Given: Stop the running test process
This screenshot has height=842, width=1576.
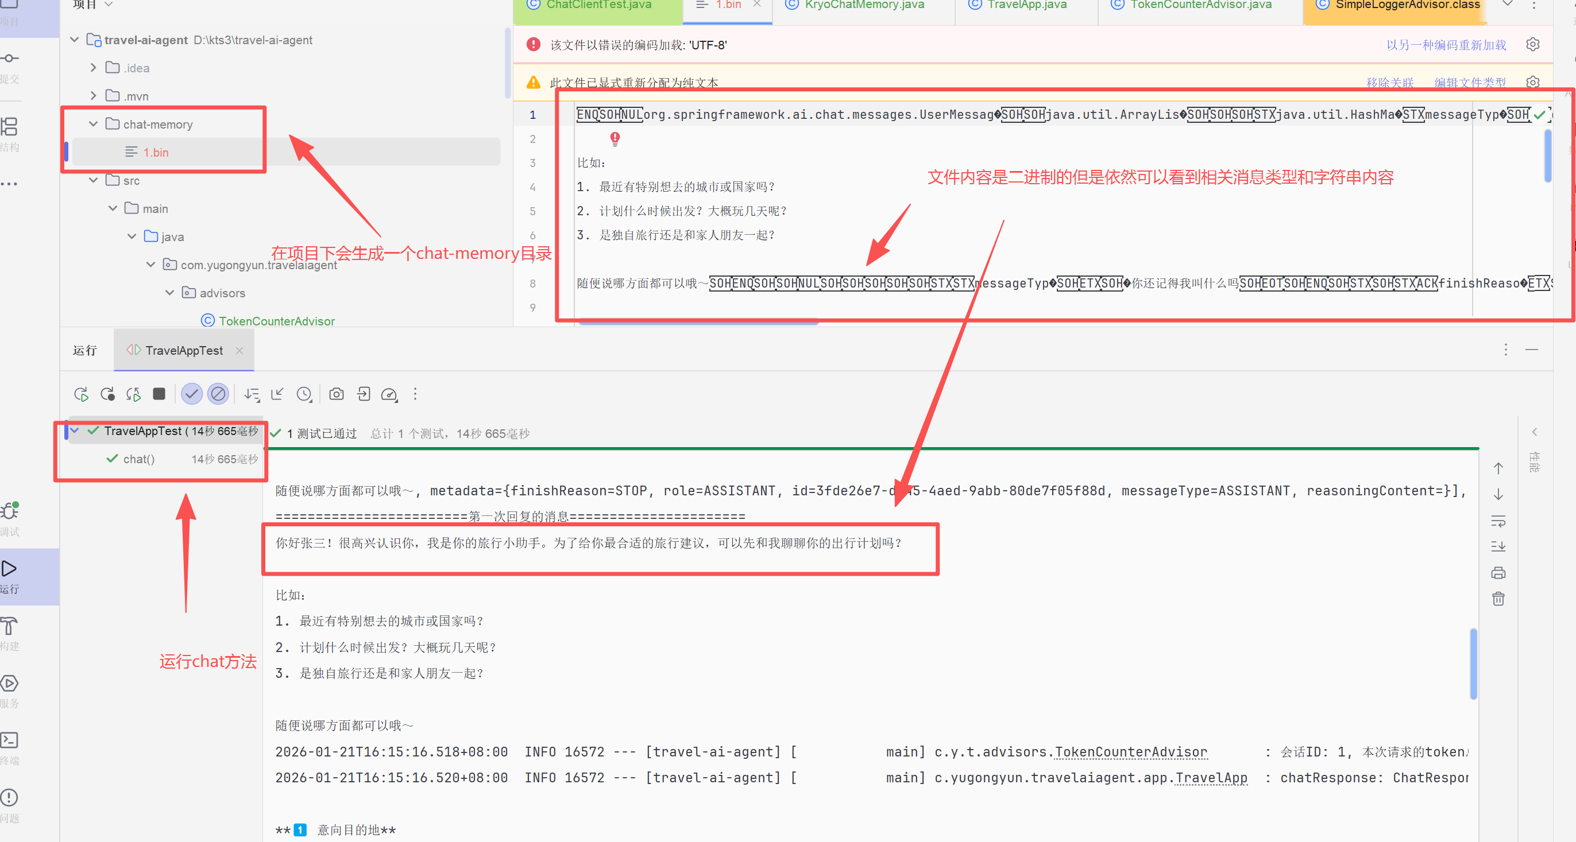Looking at the screenshot, I should [x=159, y=394].
